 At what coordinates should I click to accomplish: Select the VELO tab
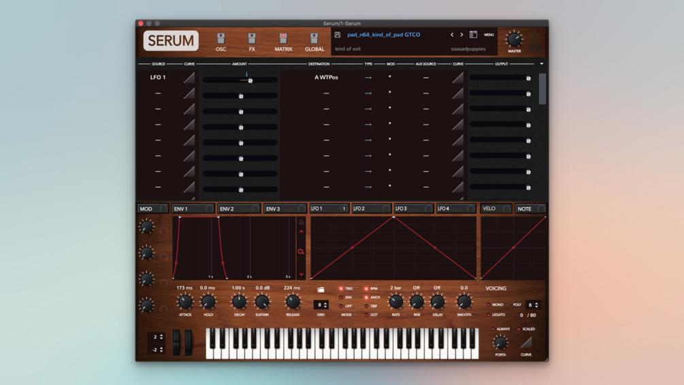[495, 209]
